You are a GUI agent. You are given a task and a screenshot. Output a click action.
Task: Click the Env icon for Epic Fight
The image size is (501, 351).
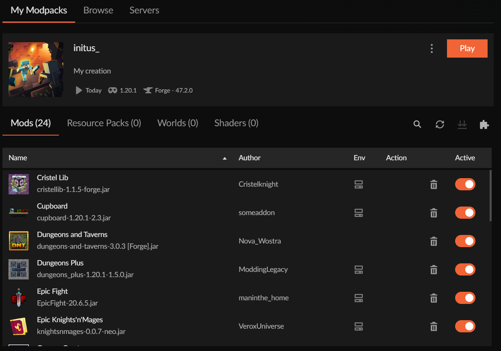358,298
